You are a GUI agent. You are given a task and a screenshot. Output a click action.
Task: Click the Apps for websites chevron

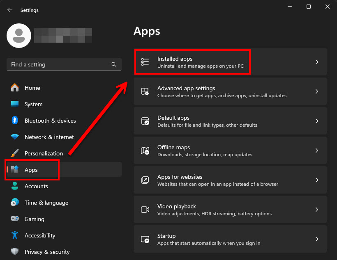[317, 180]
